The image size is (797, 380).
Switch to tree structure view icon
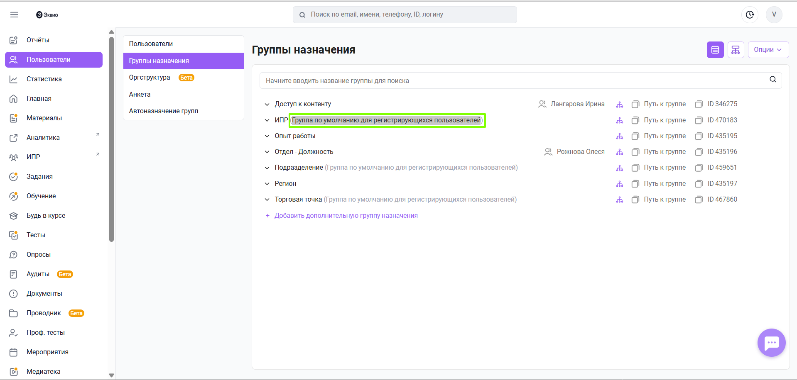point(736,50)
